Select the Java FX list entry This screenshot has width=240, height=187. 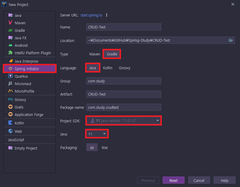pyautogui.click(x=29, y=38)
